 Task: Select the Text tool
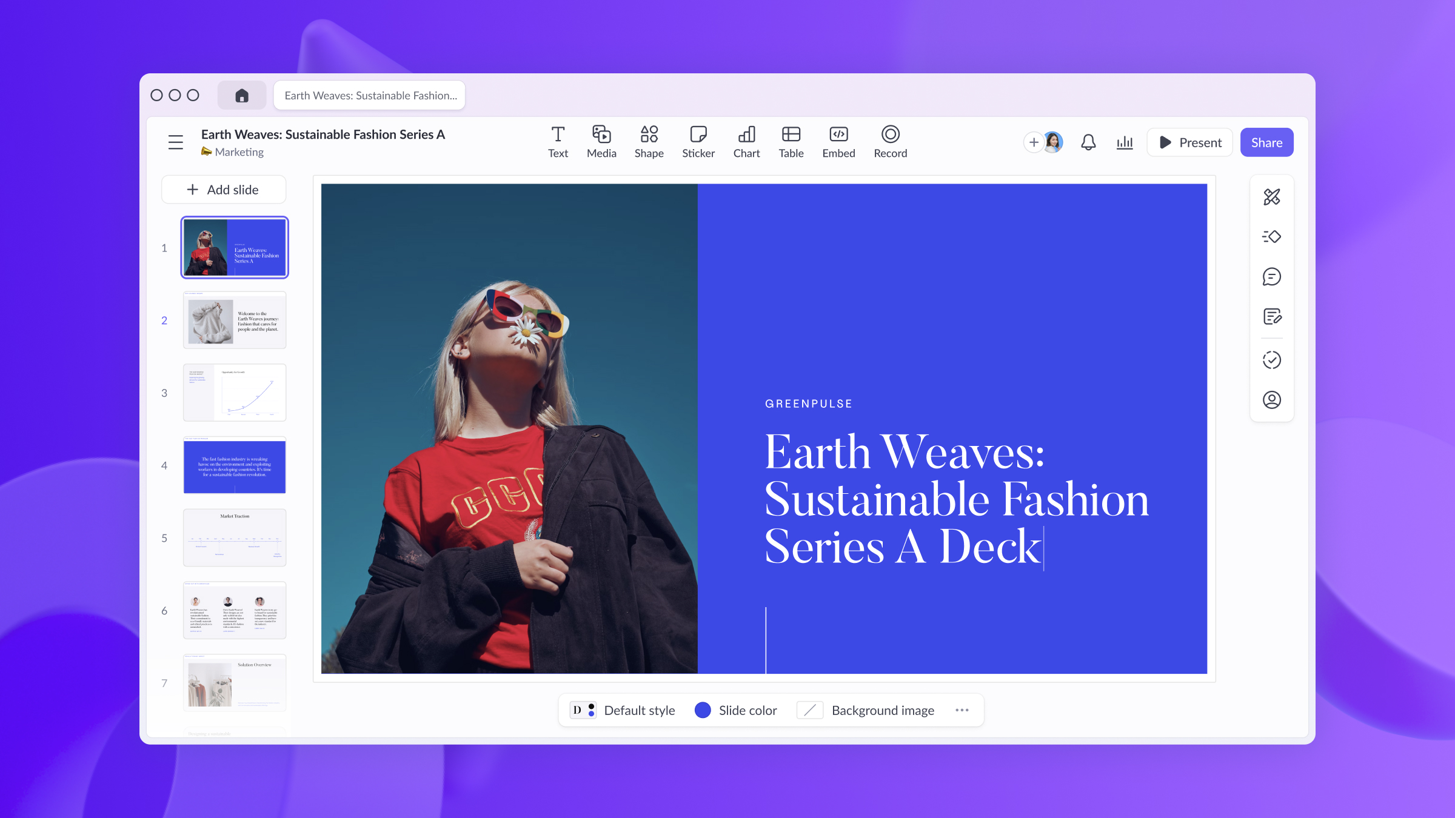click(x=558, y=142)
